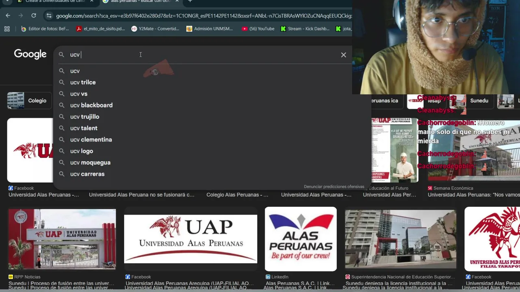Close the 'Create a Universidades de Lima' tab
The image size is (520, 292).
[91, 1]
